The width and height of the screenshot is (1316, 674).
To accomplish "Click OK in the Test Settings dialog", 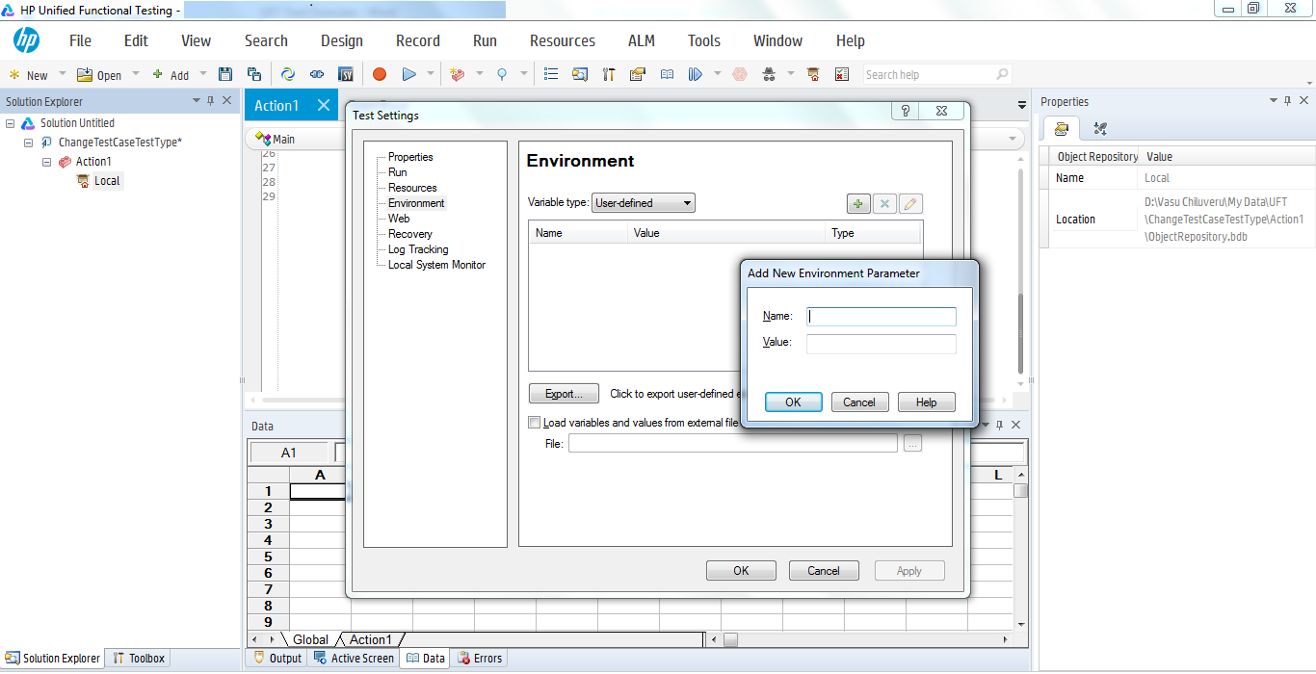I will pyautogui.click(x=741, y=571).
